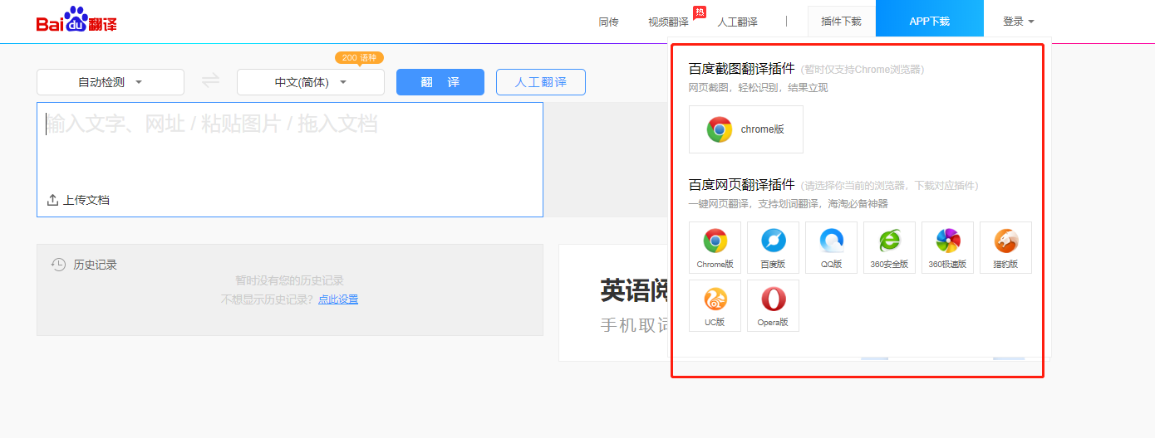This screenshot has height=438, width=1155.
Task: Open the 中文(简体) target language dropdown
Action: coord(311,82)
